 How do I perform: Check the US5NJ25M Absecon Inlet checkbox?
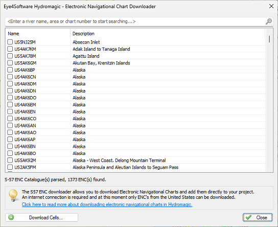tap(10, 42)
